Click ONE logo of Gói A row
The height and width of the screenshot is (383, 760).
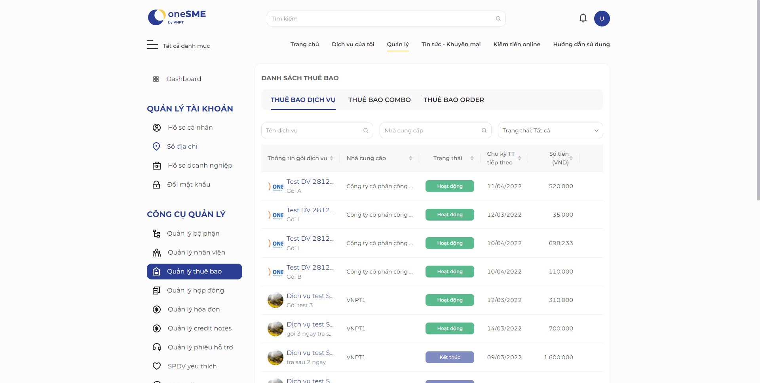pyautogui.click(x=275, y=186)
